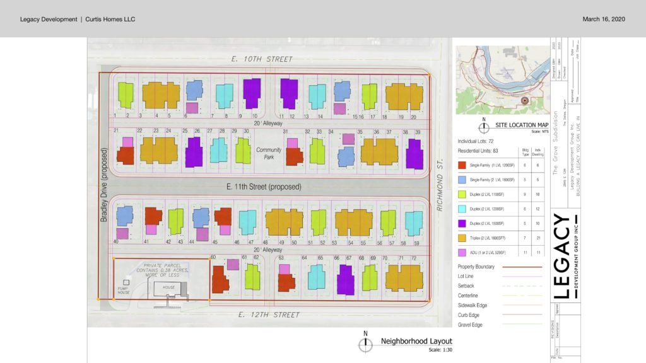Select the cyan duplex on lots 7 and 8
The image size is (646, 363).
[x=224, y=96]
